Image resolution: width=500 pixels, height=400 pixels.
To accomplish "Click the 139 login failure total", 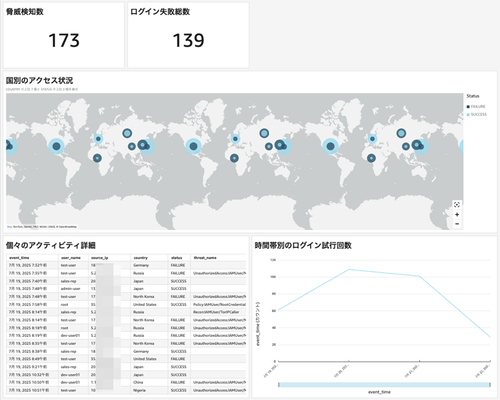I will pos(188,41).
